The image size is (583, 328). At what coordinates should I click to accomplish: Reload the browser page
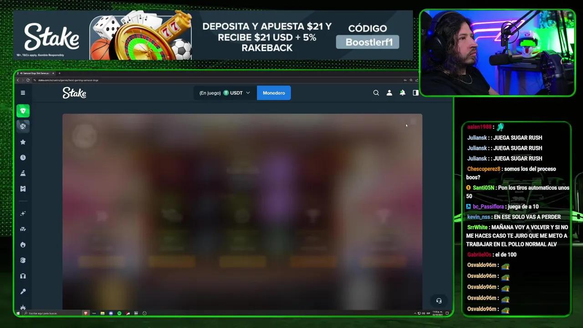pyautogui.click(x=28, y=80)
